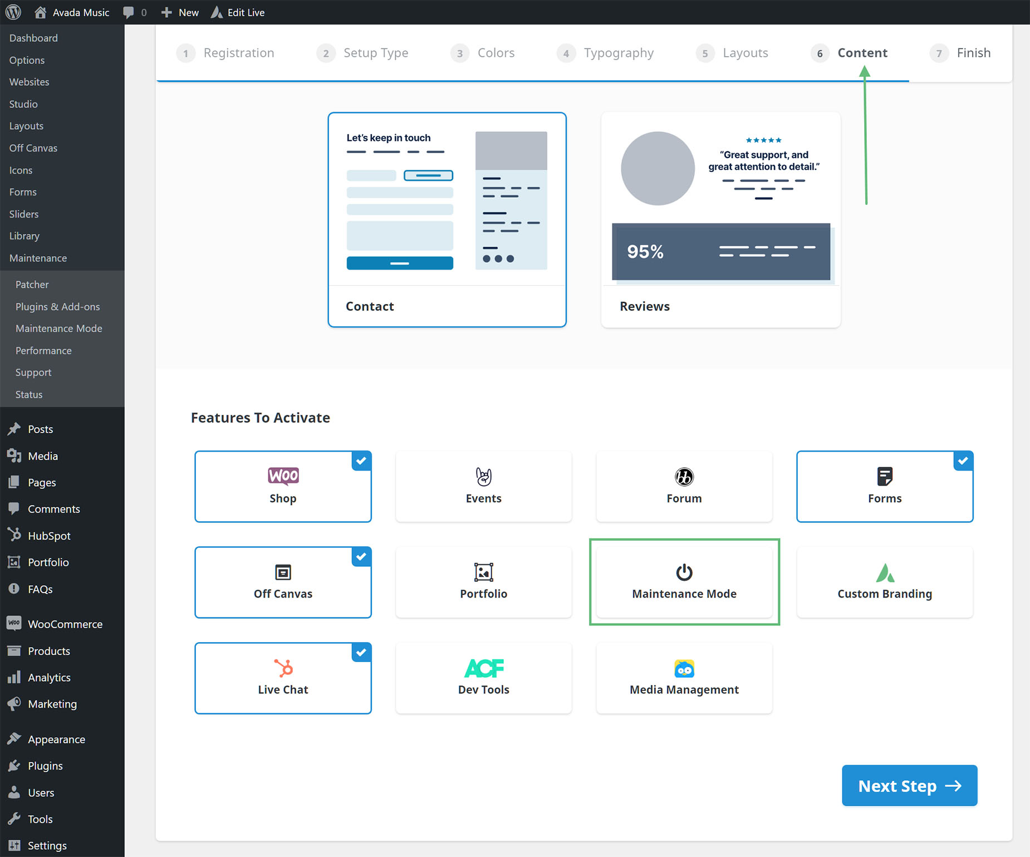Click the Pages icon in sidebar
1030x857 pixels.
click(x=14, y=482)
